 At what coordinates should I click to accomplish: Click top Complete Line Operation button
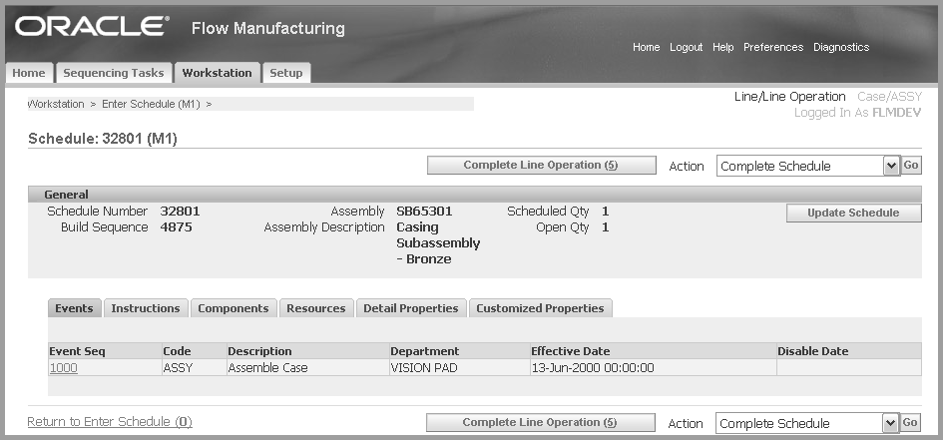click(541, 166)
